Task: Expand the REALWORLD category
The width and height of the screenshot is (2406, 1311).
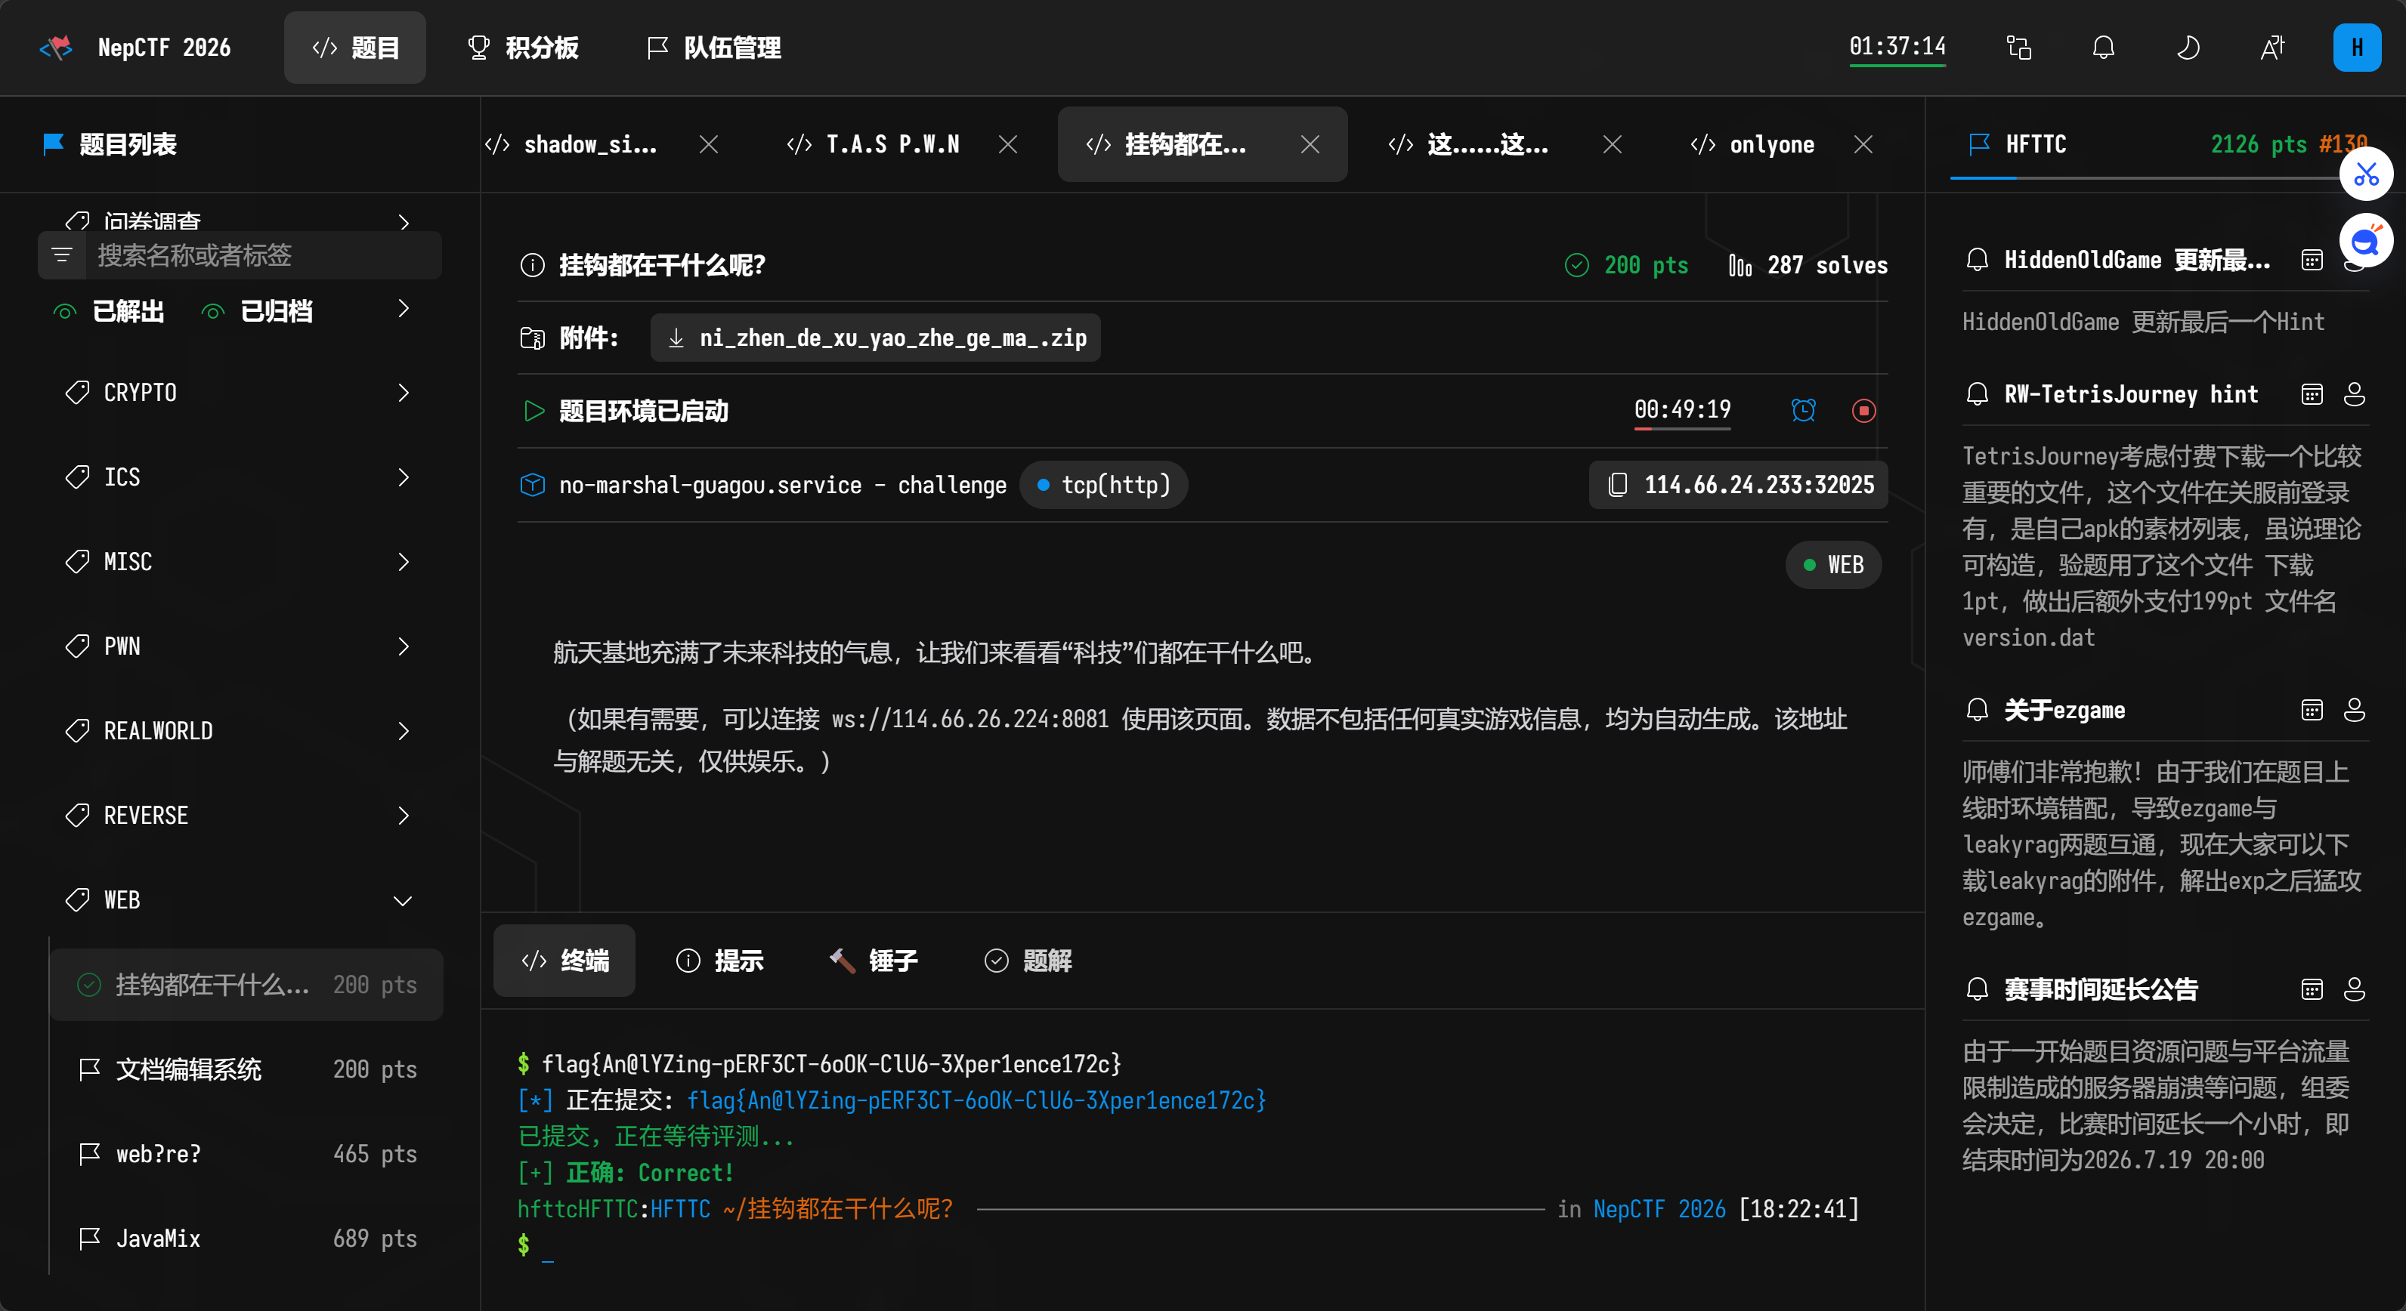Action: [x=239, y=732]
